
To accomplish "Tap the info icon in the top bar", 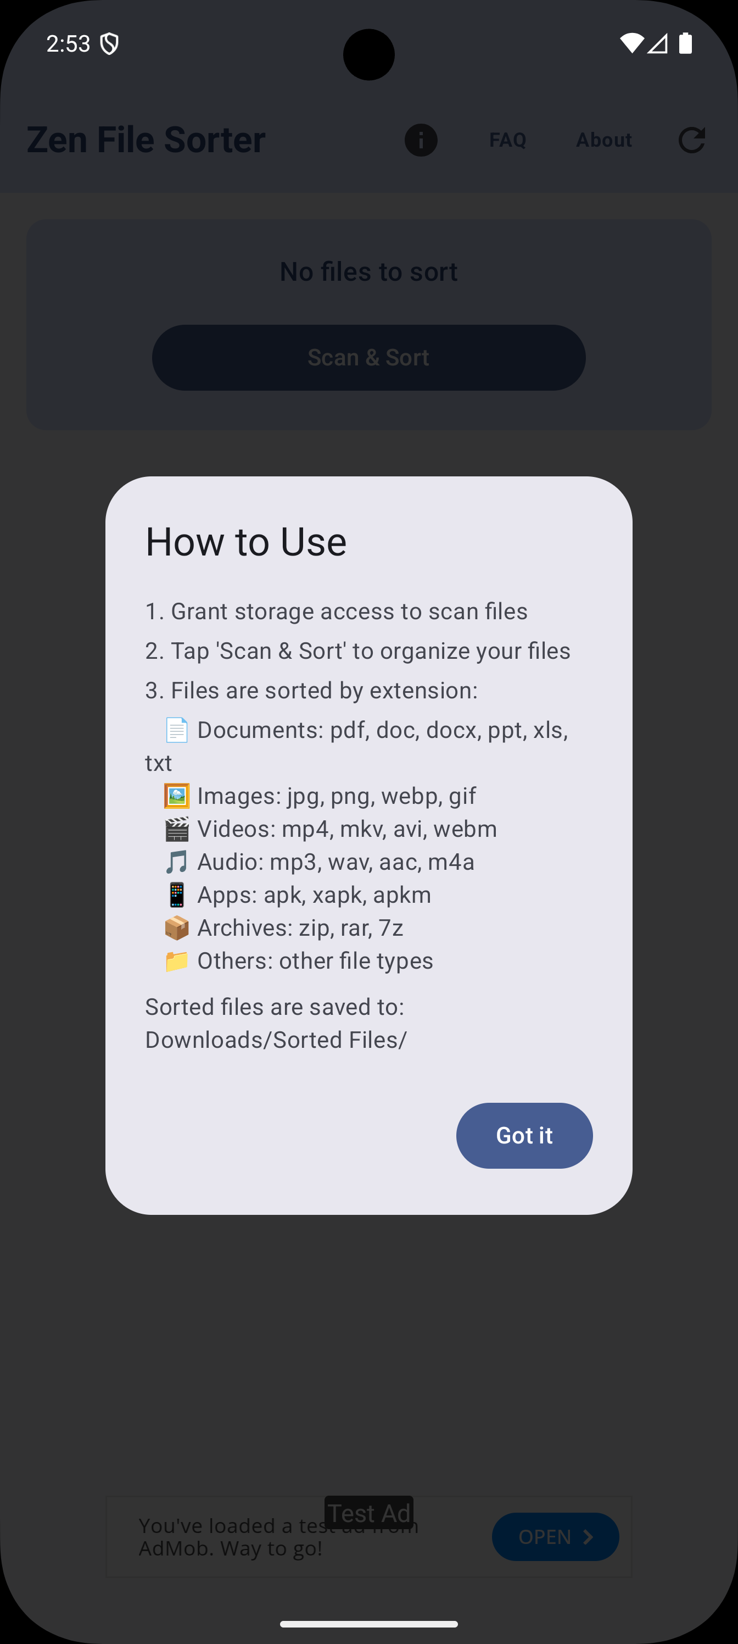I will pos(421,140).
